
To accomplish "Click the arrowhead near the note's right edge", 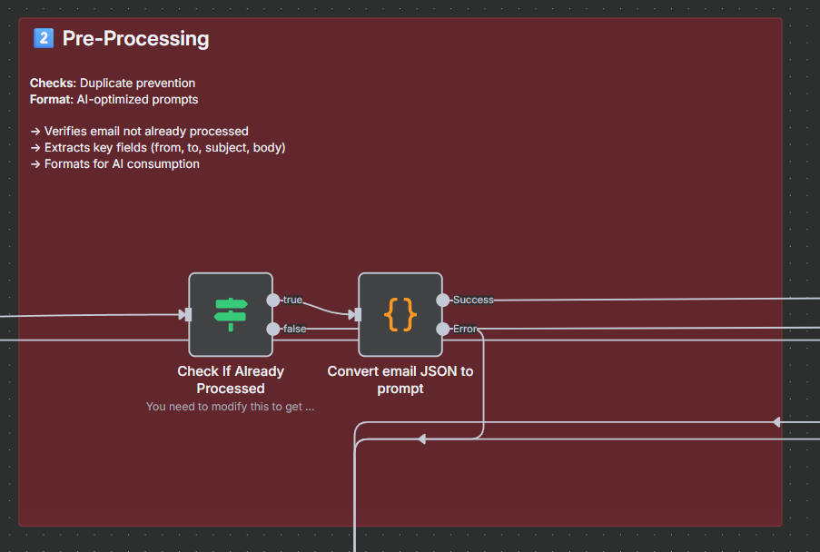I will pyautogui.click(x=776, y=422).
